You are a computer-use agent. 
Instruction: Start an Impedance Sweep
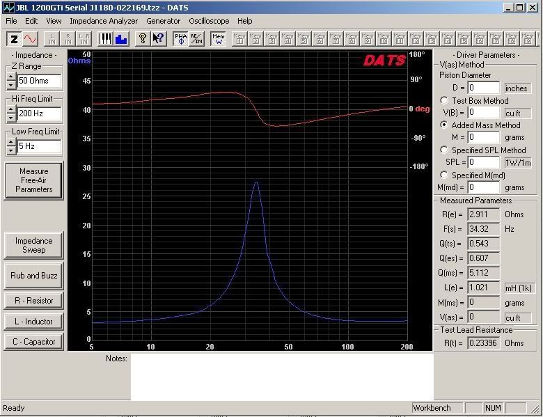[33, 245]
